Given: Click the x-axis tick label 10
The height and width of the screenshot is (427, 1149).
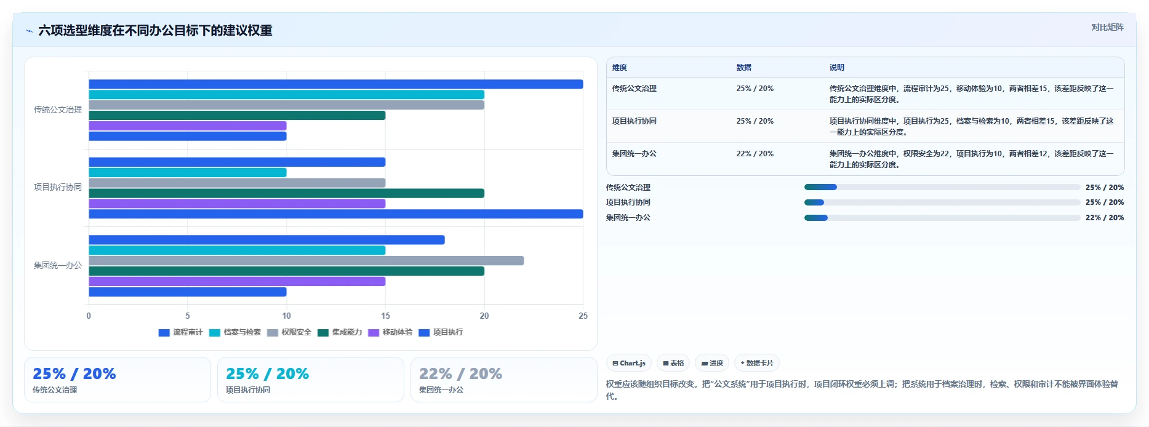Looking at the screenshot, I should pyautogui.click(x=287, y=316).
